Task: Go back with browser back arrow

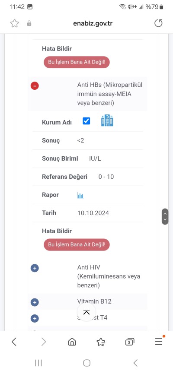Action: 14,342
